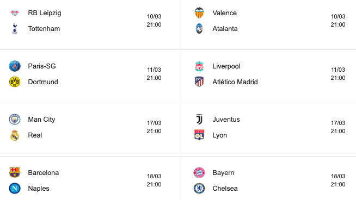Click the Atlético Madrid shield logo
This screenshot has height=200, width=356.
point(199,82)
